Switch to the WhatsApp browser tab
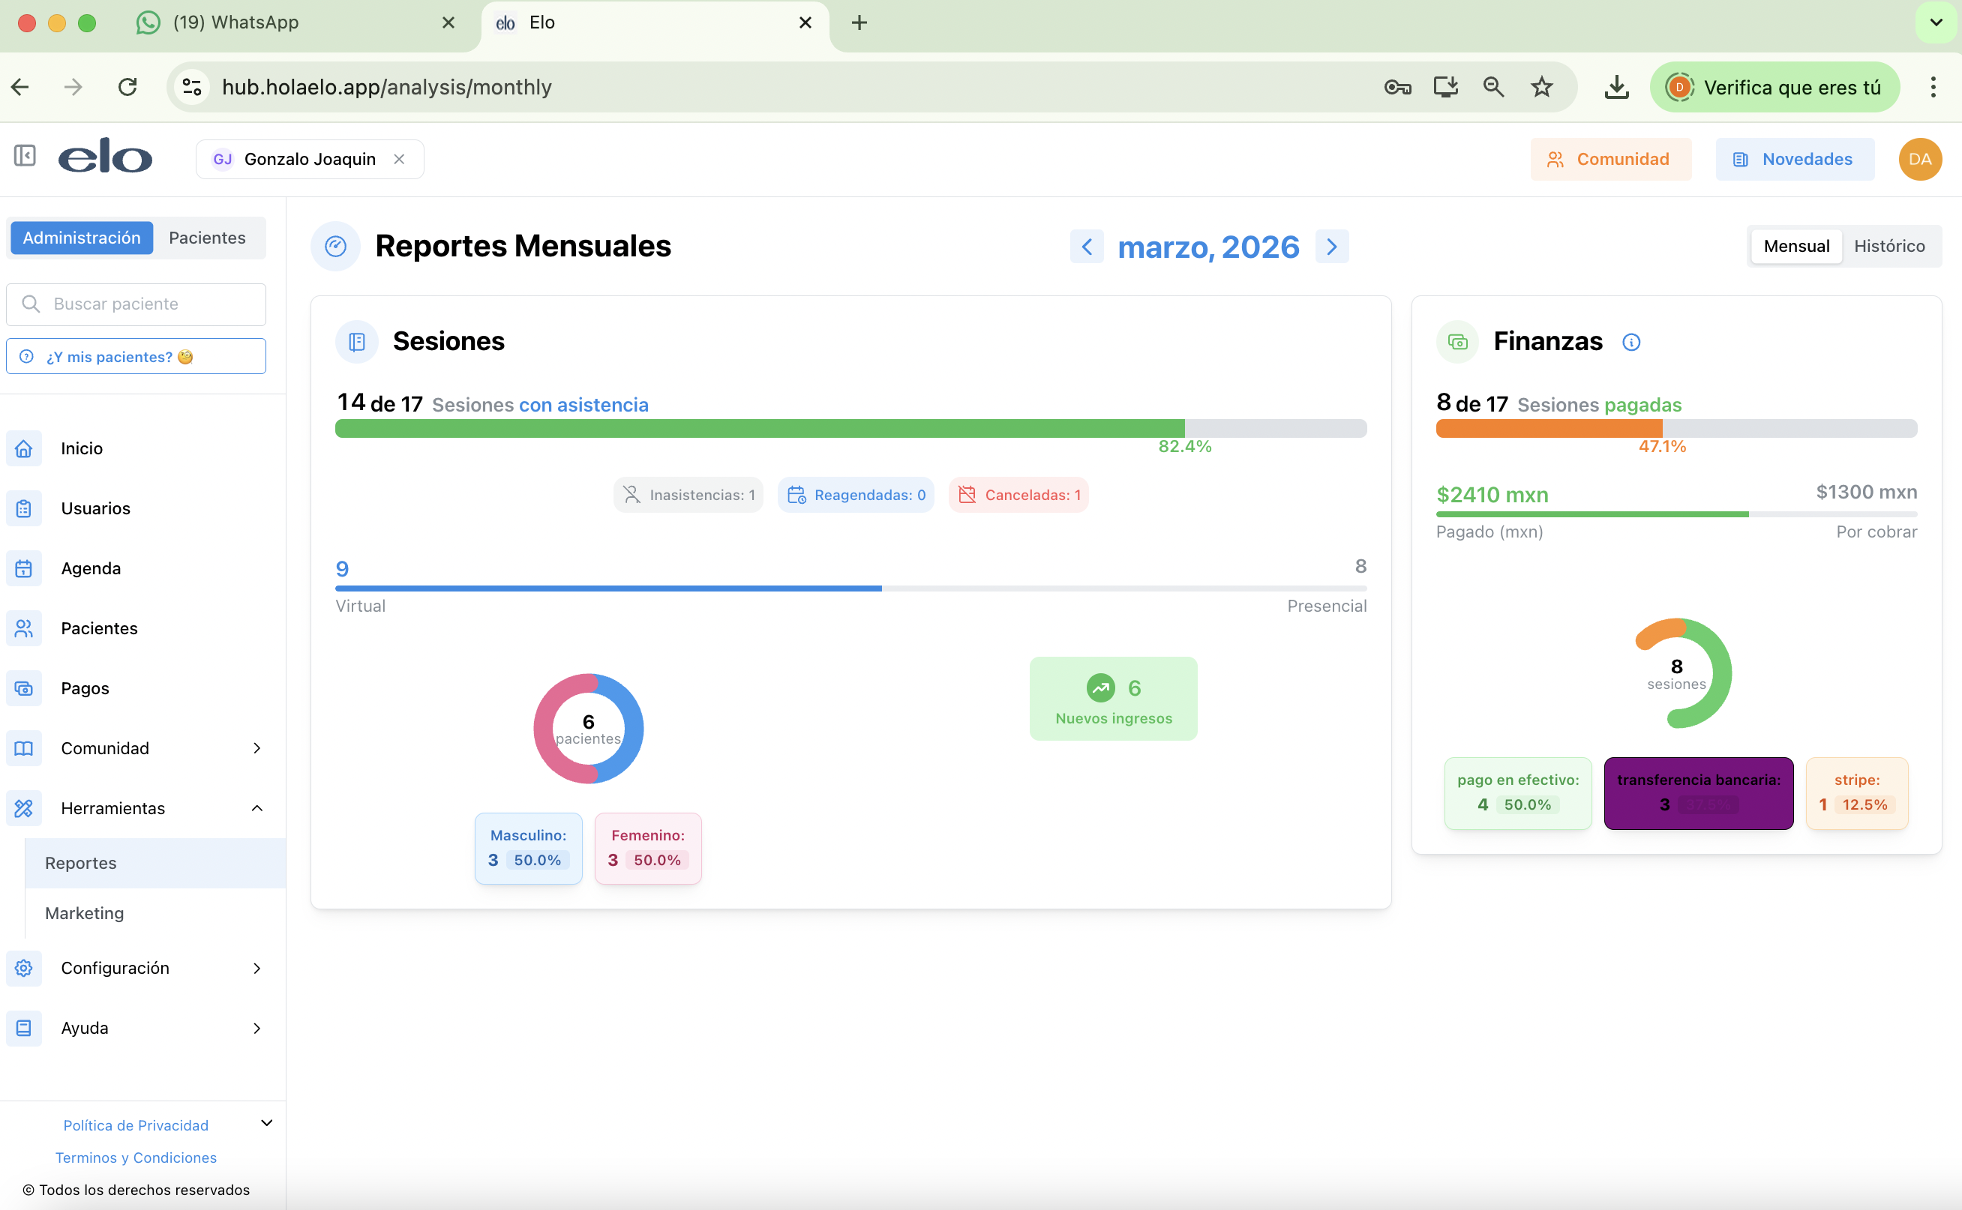This screenshot has height=1210, width=1962. pos(235,22)
